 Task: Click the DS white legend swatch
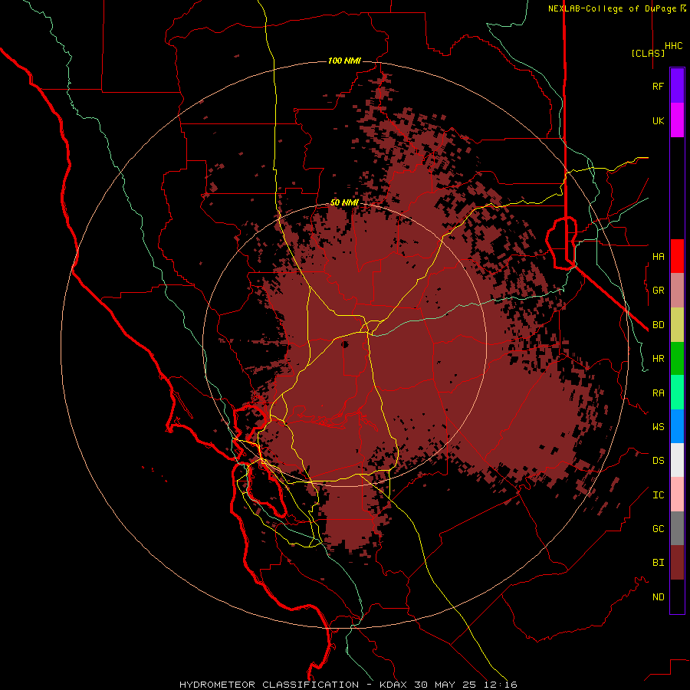click(x=677, y=460)
